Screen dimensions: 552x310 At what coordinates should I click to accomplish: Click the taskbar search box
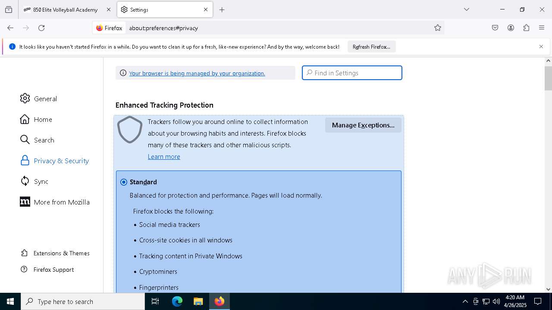[x=83, y=301]
